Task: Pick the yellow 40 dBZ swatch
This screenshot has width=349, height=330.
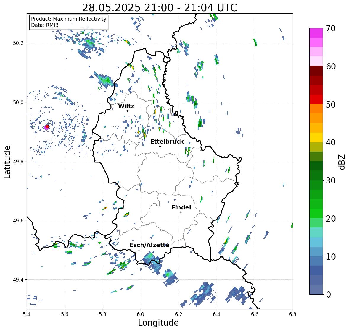Action: coord(316,137)
